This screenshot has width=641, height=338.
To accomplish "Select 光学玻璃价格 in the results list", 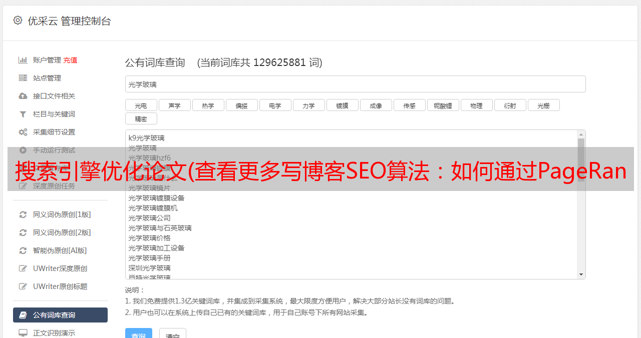I will [149, 238].
